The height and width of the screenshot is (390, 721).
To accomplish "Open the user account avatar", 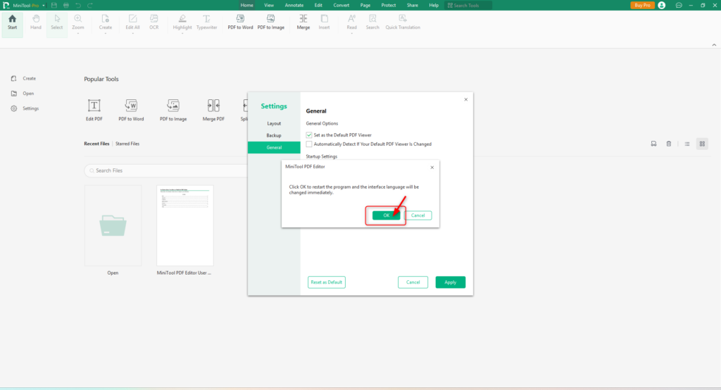I will (x=662, y=5).
